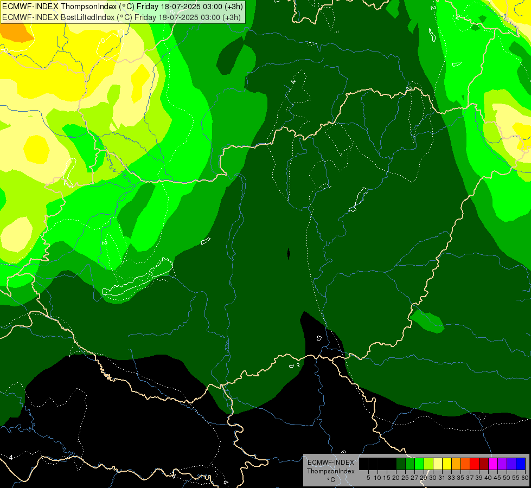Screen dimensions: 531x488
Task: Select the dark green 20–25 legend swatch
Action: [401, 464]
